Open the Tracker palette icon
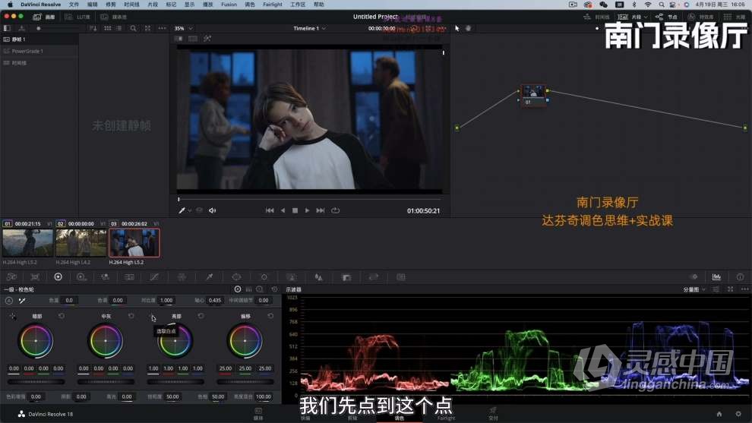Viewport: 752px width, 423px height. tap(264, 276)
